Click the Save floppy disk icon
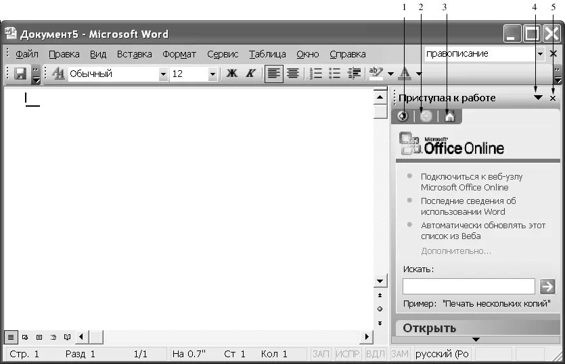 click(20, 74)
